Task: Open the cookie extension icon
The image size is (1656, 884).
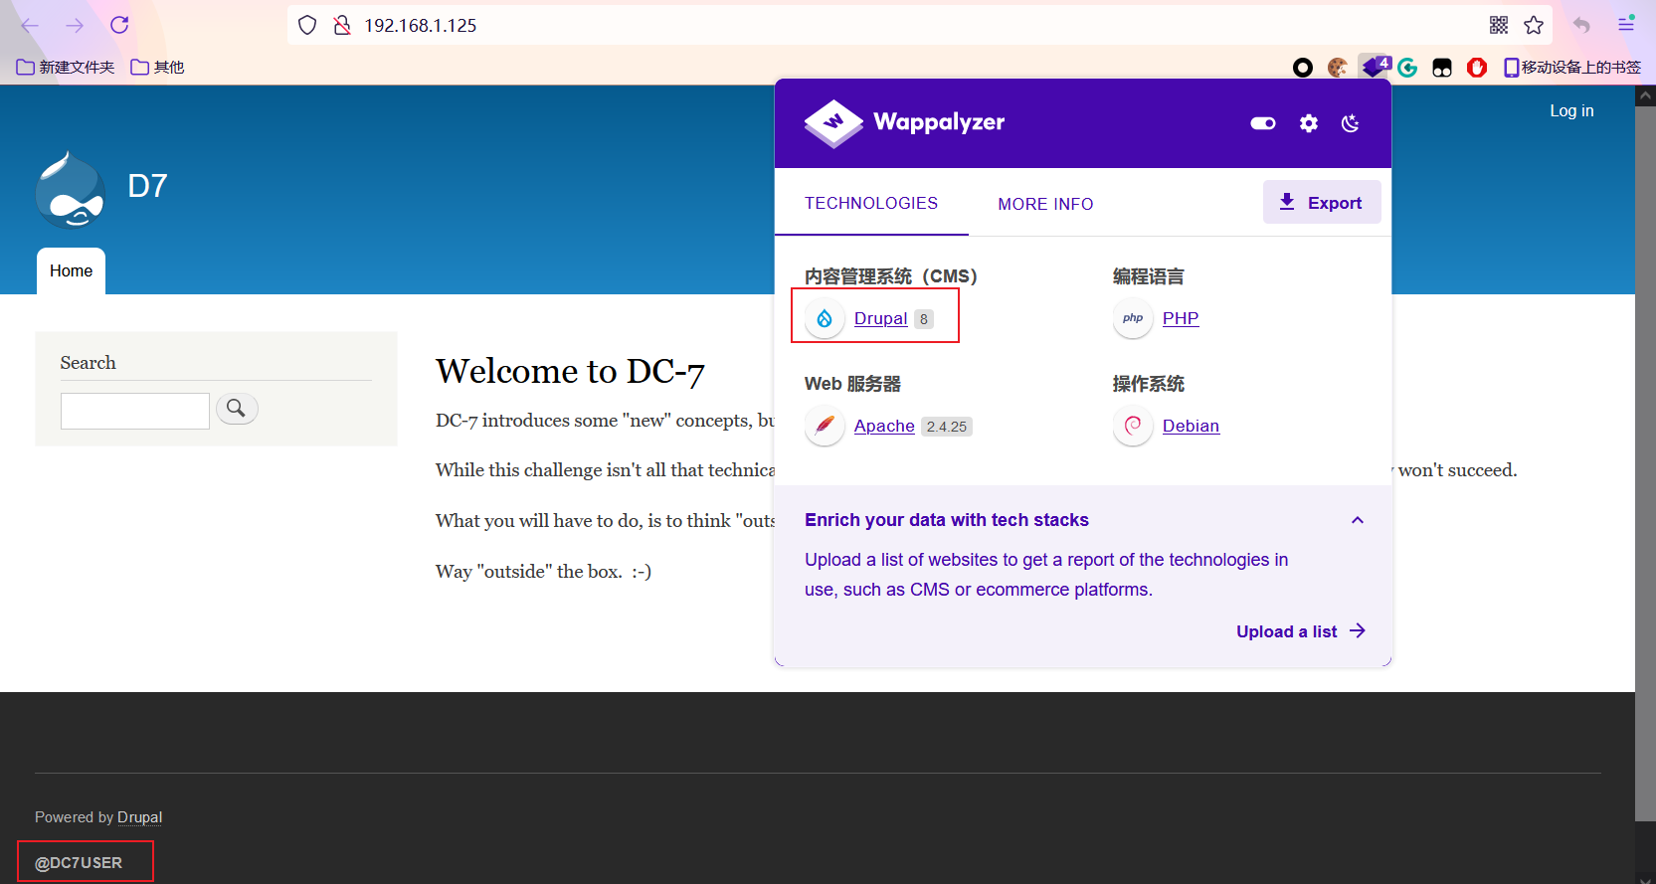Action: click(x=1338, y=68)
